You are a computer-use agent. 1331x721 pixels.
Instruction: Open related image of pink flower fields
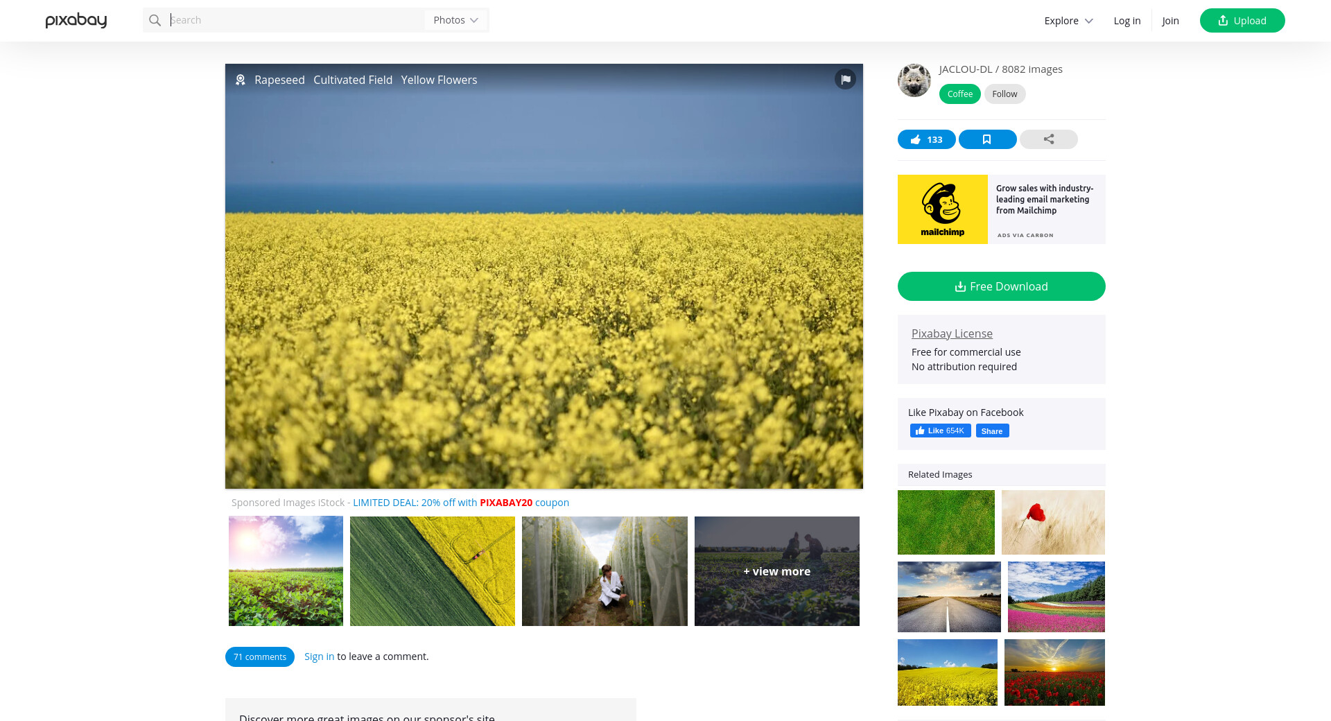(x=1056, y=597)
